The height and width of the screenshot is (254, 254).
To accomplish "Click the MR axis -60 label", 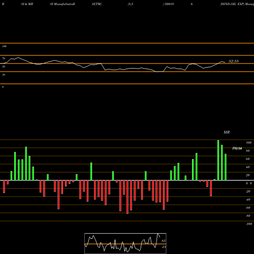I will pyautogui.click(x=248, y=208).
